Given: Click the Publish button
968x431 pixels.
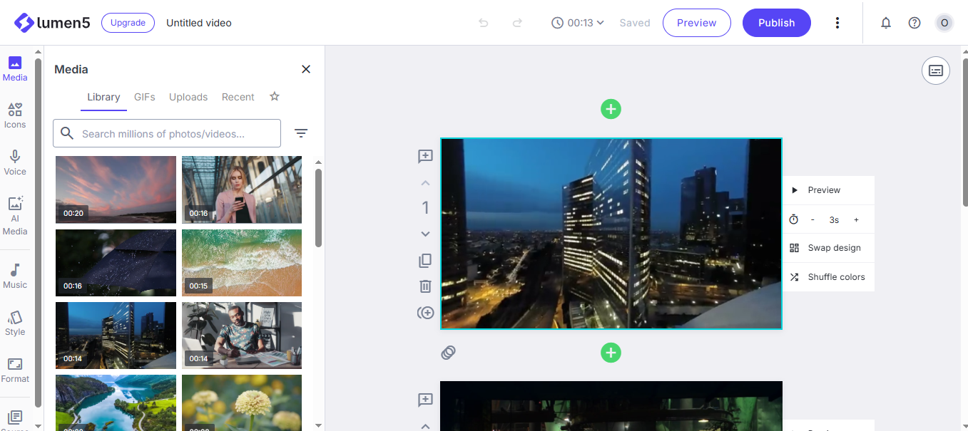Looking at the screenshot, I should pos(777,23).
